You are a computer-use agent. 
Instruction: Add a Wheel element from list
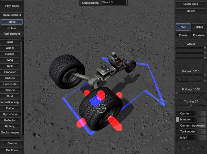[x=10, y=48]
